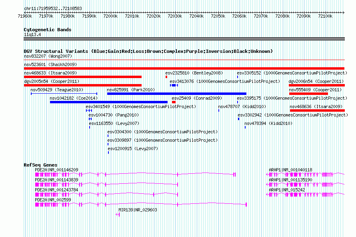Image resolution: width=356 pixels, height=237 pixels.
Task: Click the 72000k ruler tick label
Action: coord(110,16)
